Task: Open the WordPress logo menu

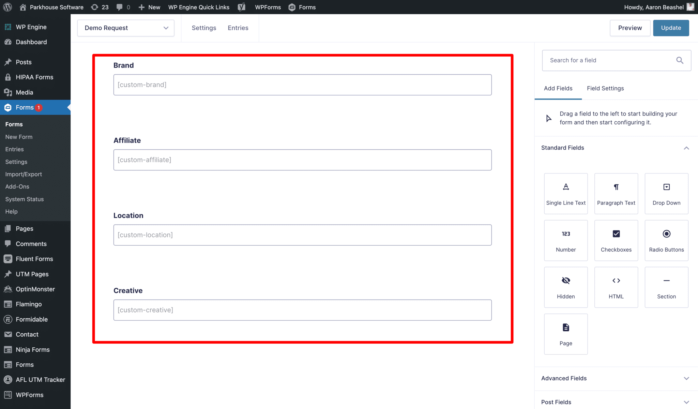Action: [7, 7]
